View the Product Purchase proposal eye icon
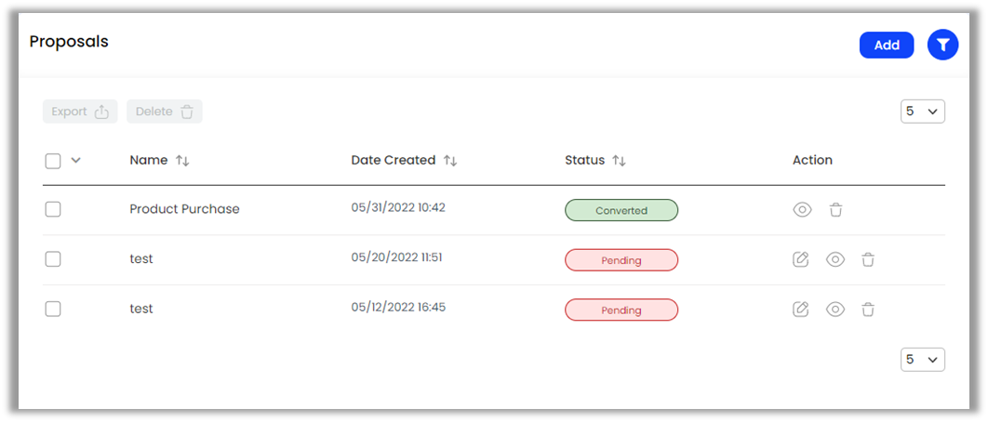Viewport: 988px width, 422px height. tap(802, 210)
